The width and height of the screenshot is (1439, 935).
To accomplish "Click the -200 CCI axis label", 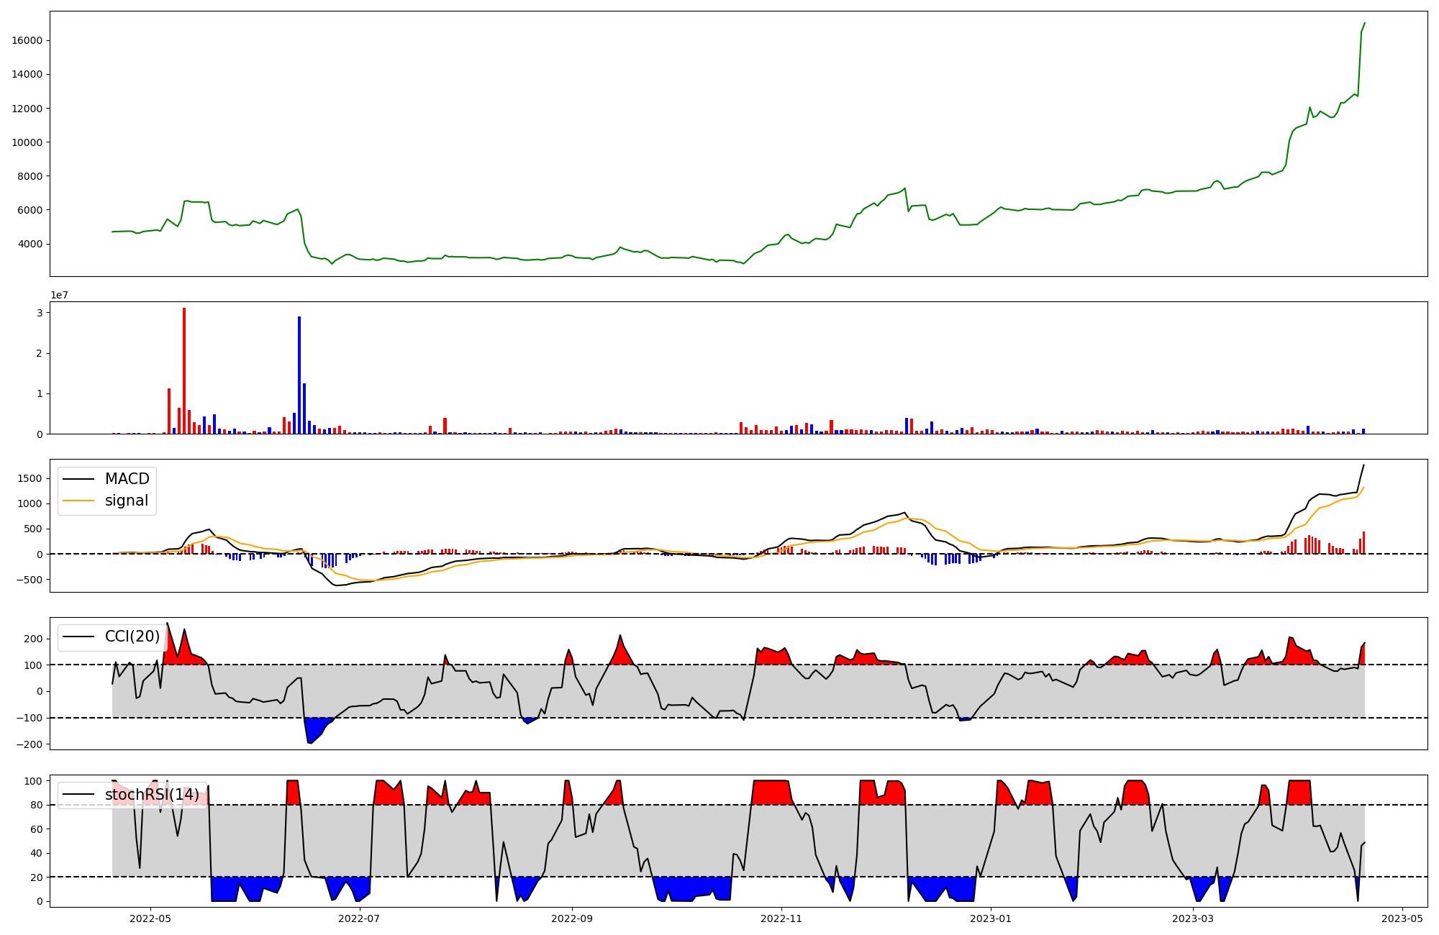I will tap(28, 744).
